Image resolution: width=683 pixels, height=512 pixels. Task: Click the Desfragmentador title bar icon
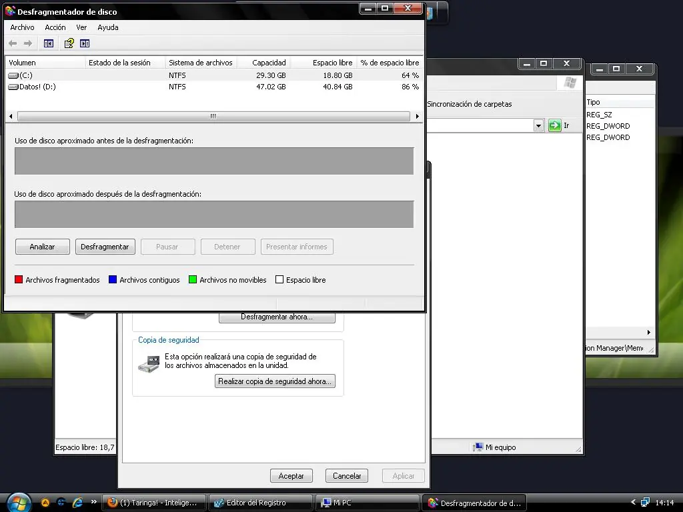(10, 11)
